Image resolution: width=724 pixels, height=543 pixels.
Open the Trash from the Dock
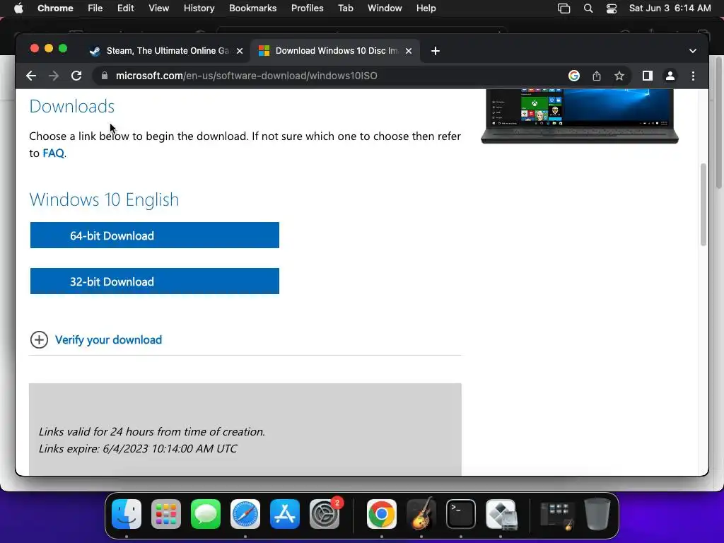(597, 513)
